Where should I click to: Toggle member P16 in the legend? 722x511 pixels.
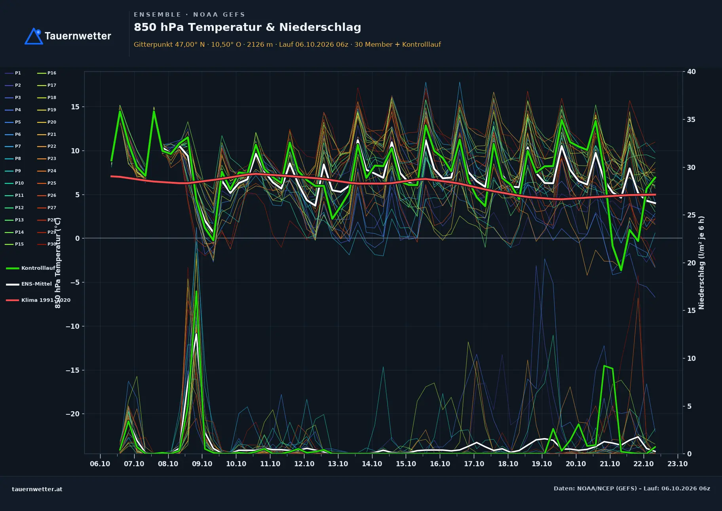47,73
